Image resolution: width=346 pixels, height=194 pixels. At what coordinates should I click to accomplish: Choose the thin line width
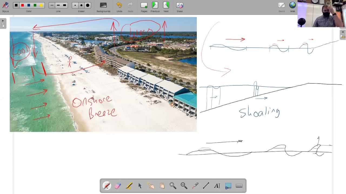[x=52, y=5]
